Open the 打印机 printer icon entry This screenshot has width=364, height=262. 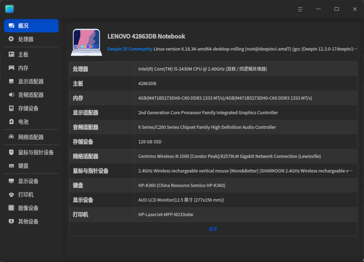pyautogui.click(x=11, y=194)
